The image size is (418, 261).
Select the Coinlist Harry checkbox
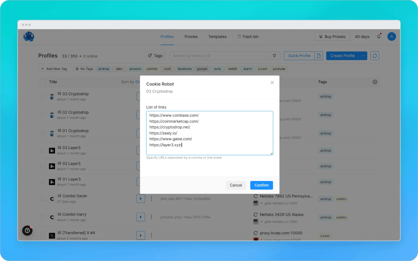click(43, 217)
